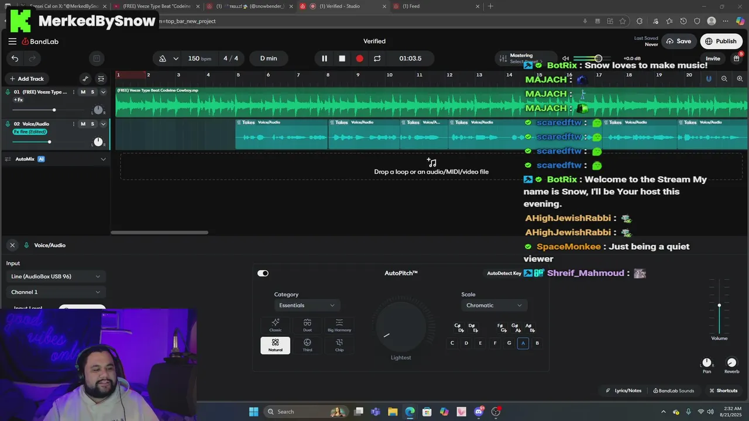Open the Category Essentials dropdown
Screen dimensions: 749x421
pos(307,305)
